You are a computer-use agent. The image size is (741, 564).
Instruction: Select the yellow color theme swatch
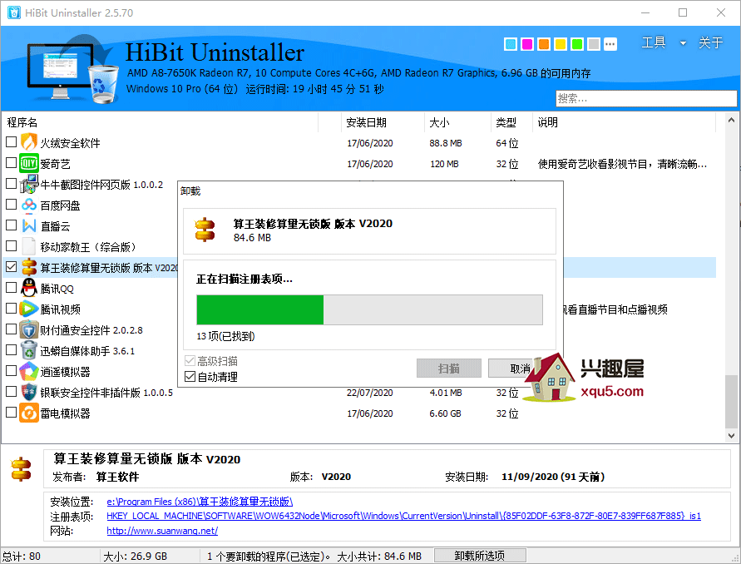[561, 44]
